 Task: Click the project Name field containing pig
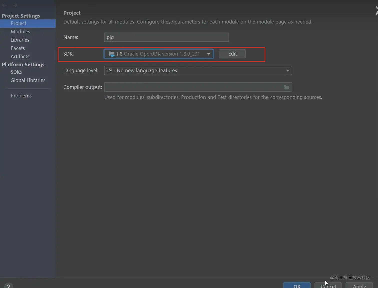(x=166, y=37)
